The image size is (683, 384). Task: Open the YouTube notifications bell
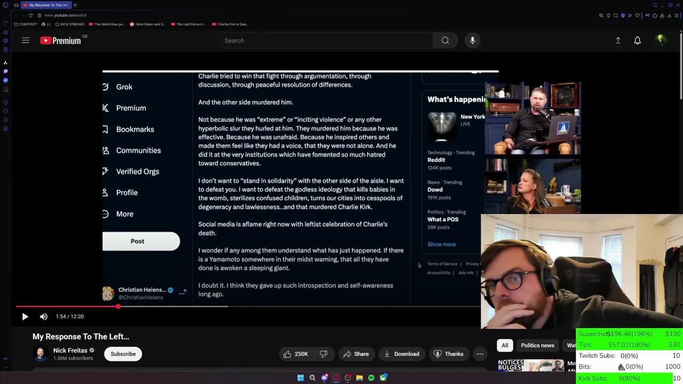[637, 41]
